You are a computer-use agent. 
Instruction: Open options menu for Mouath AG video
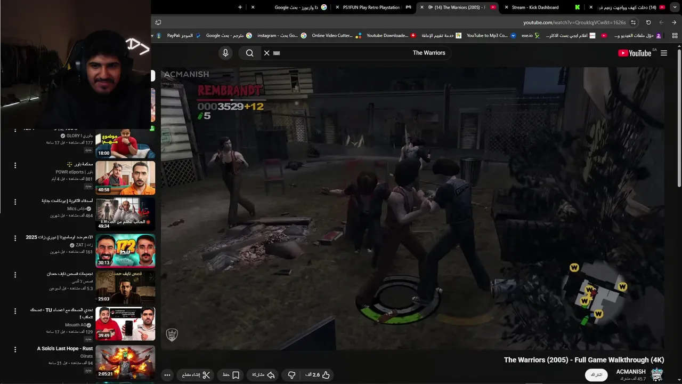(15, 311)
